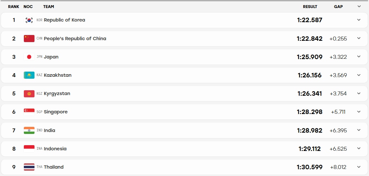Select the RESULT column header
Viewport: 369px width, 176px height.
(x=310, y=6)
